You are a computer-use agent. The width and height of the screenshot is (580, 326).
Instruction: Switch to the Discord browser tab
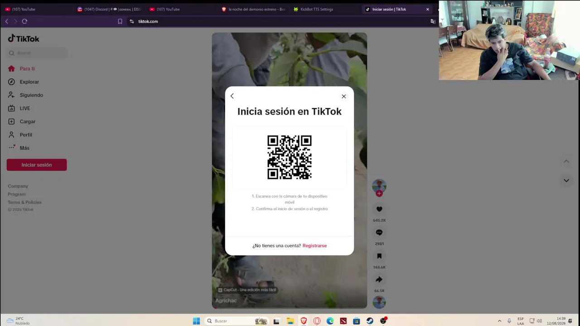(x=109, y=9)
